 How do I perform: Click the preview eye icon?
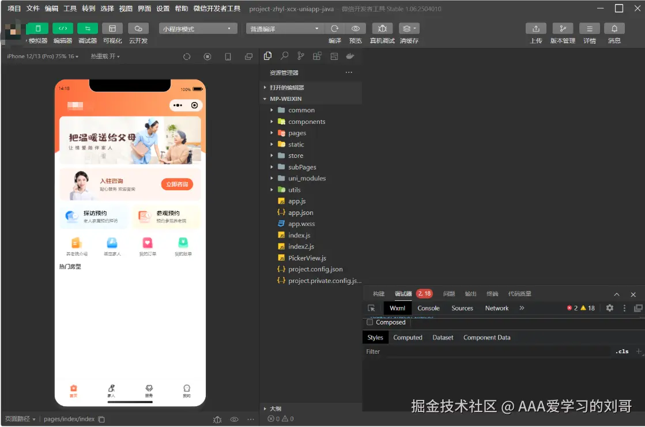tap(356, 28)
